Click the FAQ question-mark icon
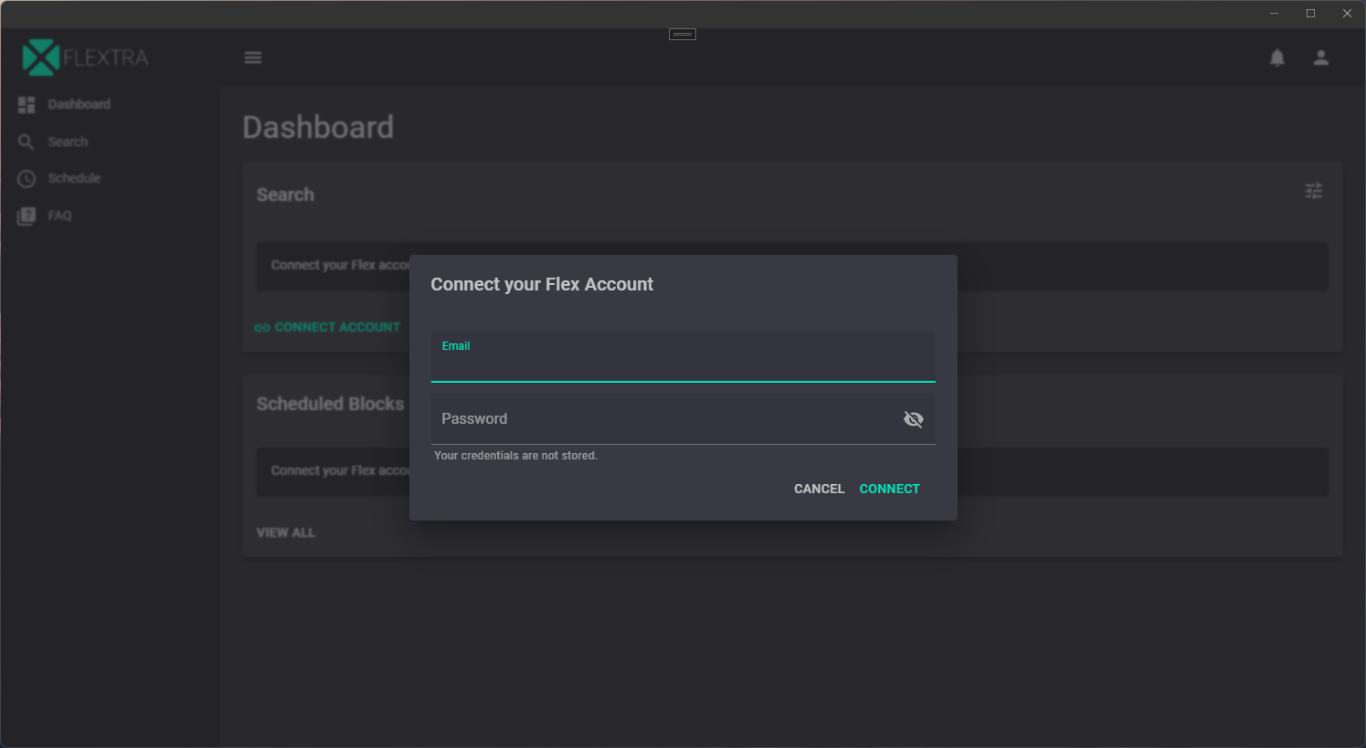This screenshot has height=748, width=1366. tap(26, 216)
